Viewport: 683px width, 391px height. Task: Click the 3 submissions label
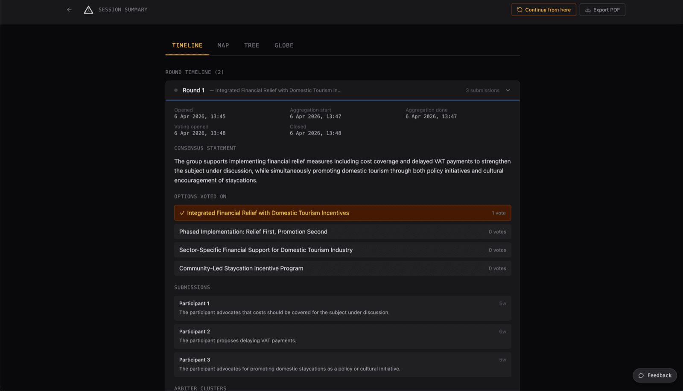(482, 90)
